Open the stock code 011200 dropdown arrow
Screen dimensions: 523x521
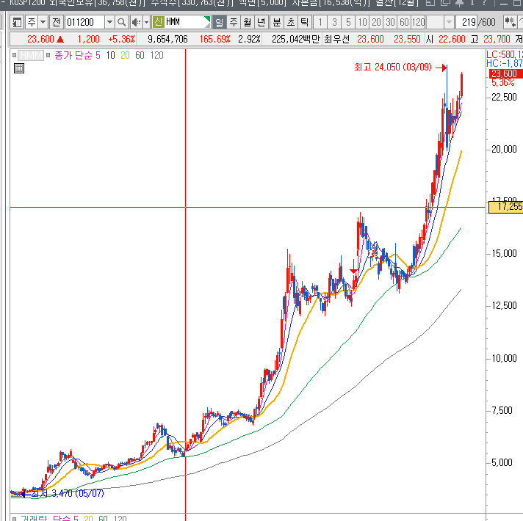point(109,22)
